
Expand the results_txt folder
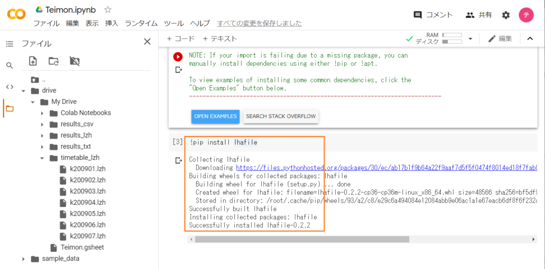click(42, 147)
